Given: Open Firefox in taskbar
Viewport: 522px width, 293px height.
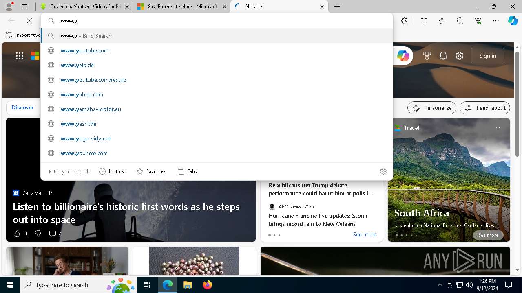Looking at the screenshot, I should coord(207,285).
